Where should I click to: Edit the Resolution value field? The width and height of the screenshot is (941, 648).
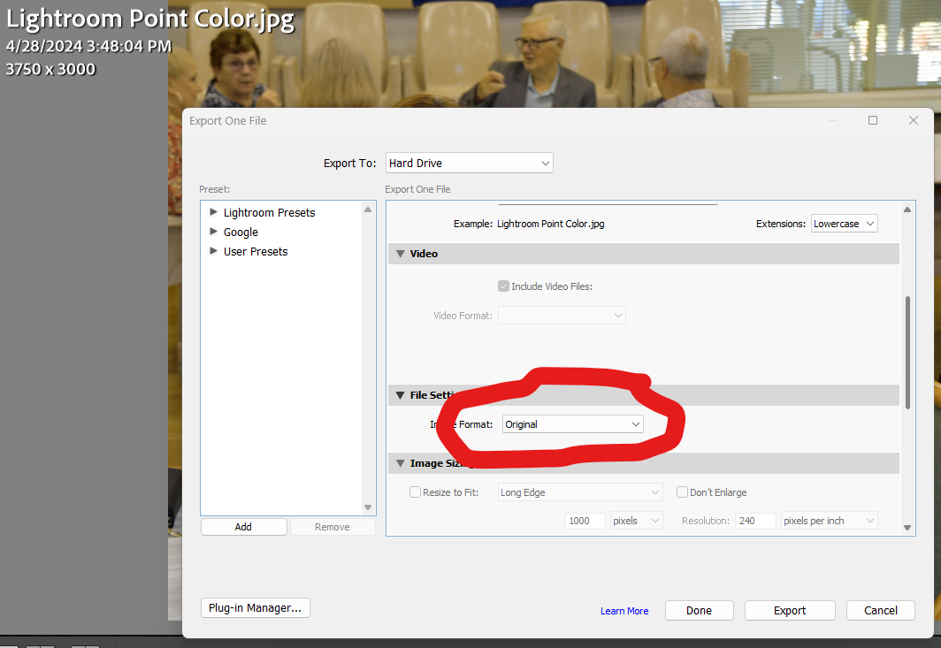pos(755,521)
